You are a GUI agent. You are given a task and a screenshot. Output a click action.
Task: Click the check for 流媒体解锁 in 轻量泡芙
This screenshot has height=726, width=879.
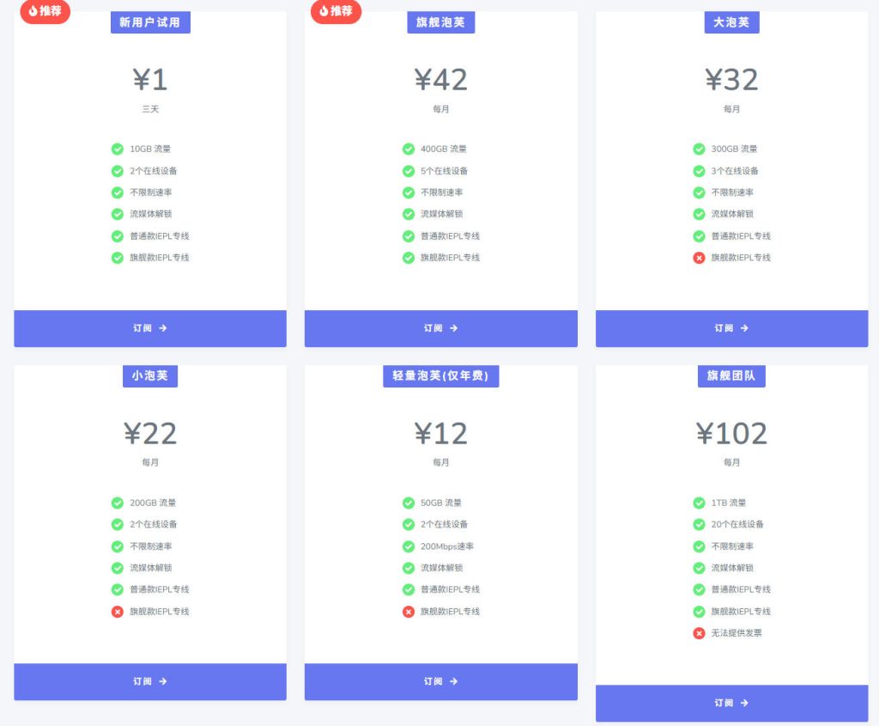point(408,568)
